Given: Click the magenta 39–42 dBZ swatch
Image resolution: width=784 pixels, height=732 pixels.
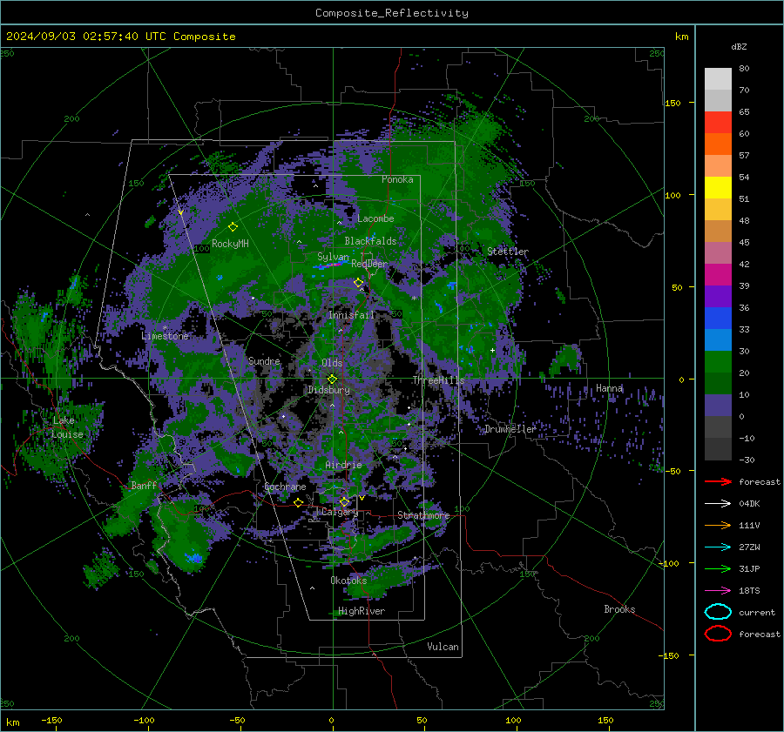Looking at the screenshot, I should click(718, 274).
